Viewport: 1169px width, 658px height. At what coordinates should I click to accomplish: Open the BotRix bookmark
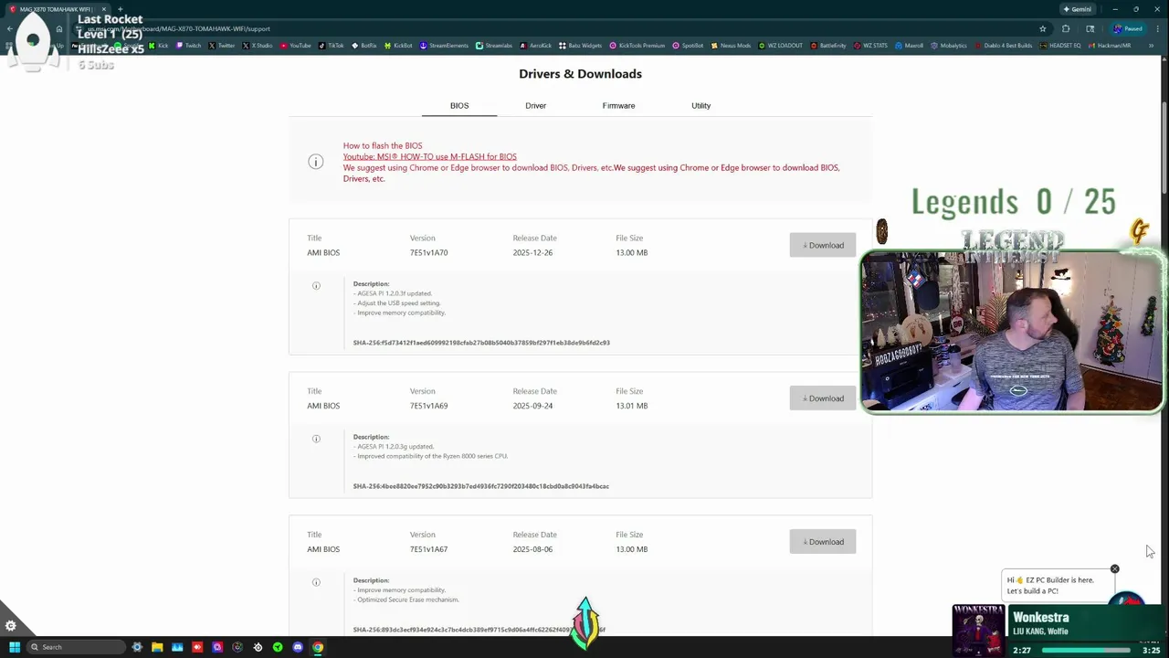pos(363,46)
